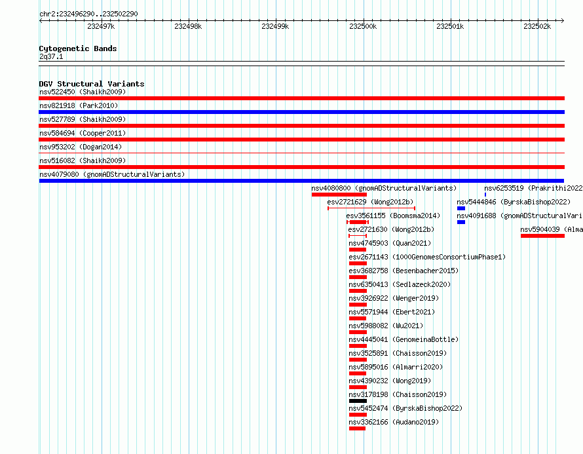Open the esv3561155 (Boomsma2014) label
Screen dimensions: 583x454
point(393,216)
